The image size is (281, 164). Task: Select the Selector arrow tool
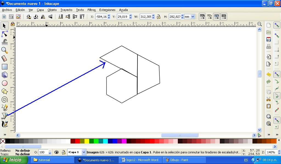click(x=4, y=26)
